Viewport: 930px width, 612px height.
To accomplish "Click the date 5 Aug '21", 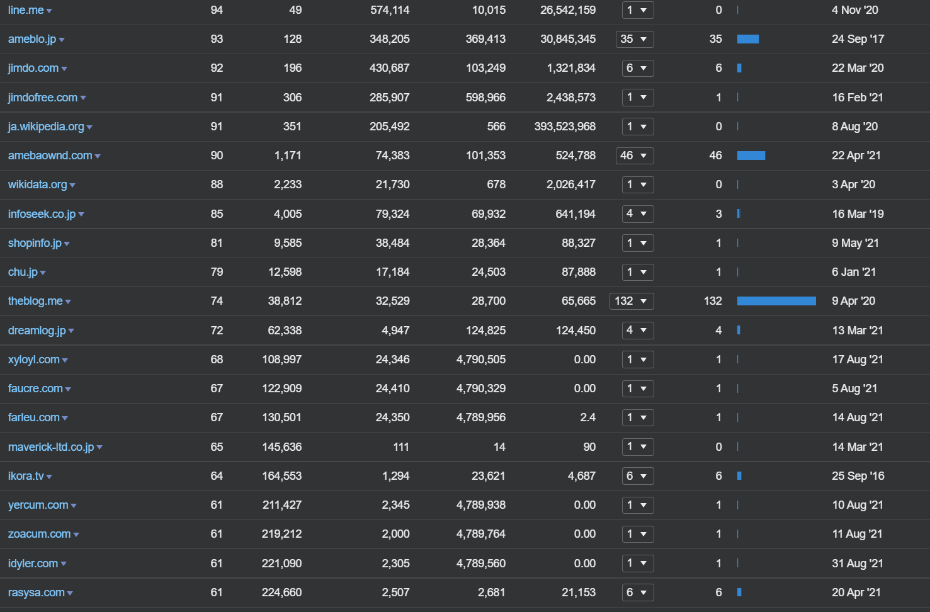I will [x=854, y=388].
